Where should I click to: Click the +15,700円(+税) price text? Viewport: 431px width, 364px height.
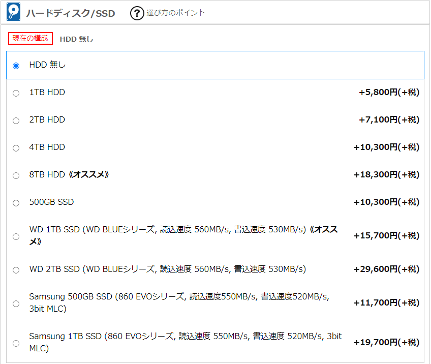point(386,235)
